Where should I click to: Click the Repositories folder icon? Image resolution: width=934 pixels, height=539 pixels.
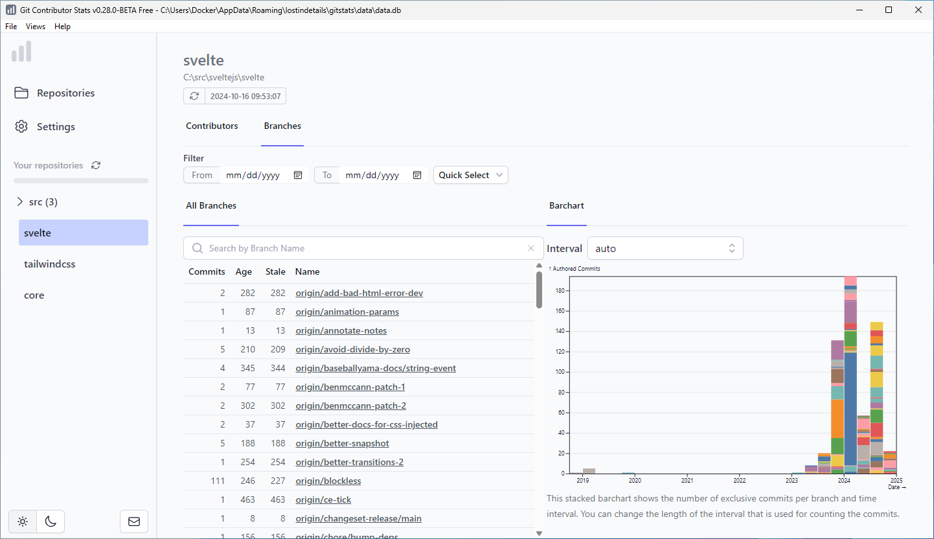21,93
